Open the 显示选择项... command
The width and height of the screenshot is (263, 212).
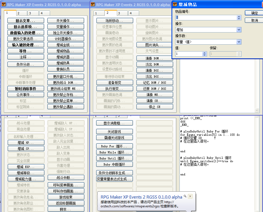pos(26,27)
